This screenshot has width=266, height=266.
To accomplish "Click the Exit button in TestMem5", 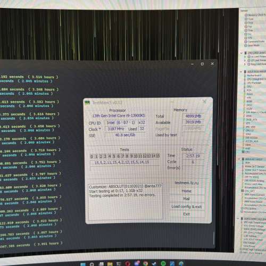I will coord(186,214).
